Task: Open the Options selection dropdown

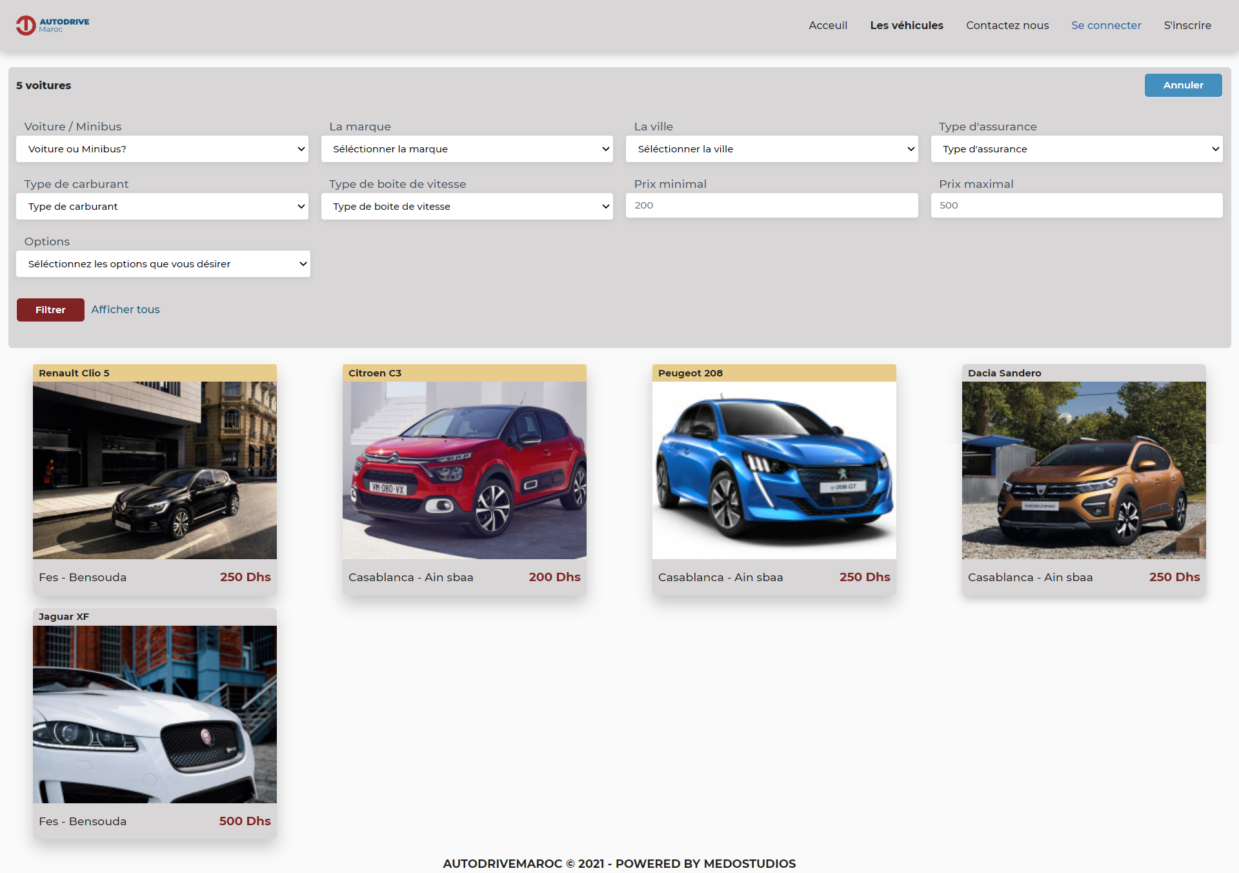Action: pyautogui.click(x=163, y=264)
